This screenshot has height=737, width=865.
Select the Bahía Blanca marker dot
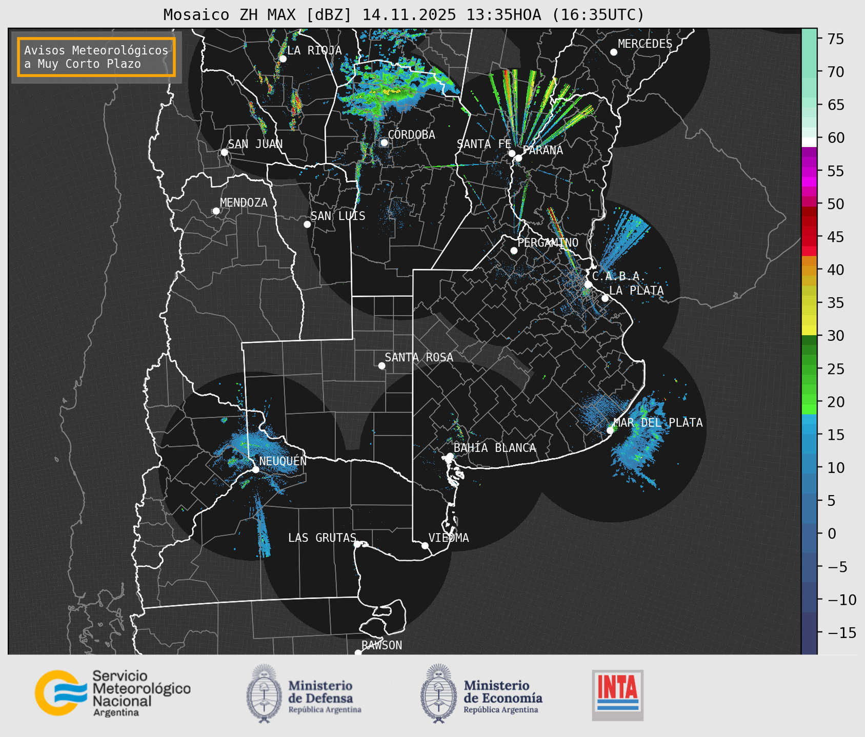(x=450, y=456)
